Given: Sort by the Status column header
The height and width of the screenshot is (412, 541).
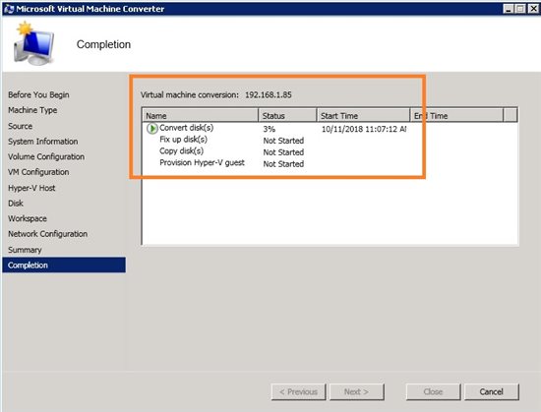Looking at the screenshot, I should tap(287, 115).
